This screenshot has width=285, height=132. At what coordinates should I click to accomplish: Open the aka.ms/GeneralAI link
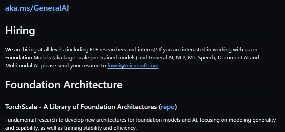[x=37, y=8]
